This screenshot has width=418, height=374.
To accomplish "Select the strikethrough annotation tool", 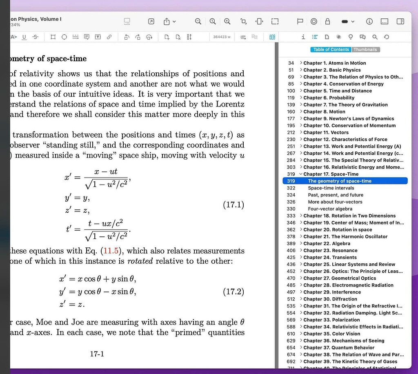I will pyautogui.click(x=36, y=37).
